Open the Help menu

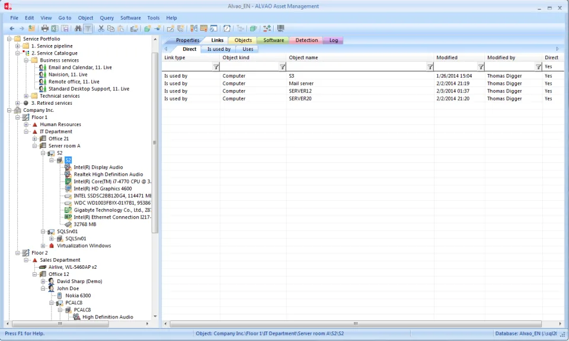[x=172, y=18]
